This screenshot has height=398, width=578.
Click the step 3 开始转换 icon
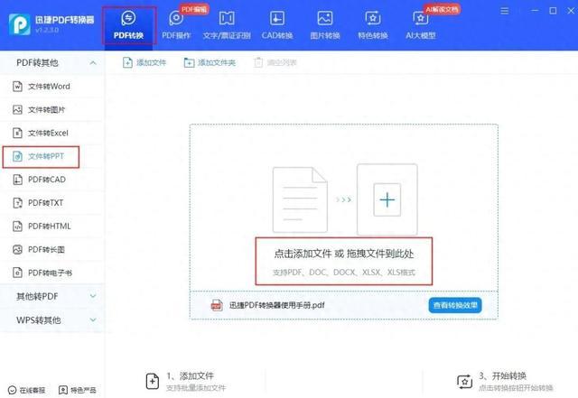click(x=464, y=382)
